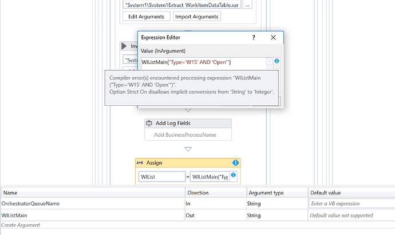Click the Default value column header
This screenshot has height=235, width=395.
click(x=351, y=193)
